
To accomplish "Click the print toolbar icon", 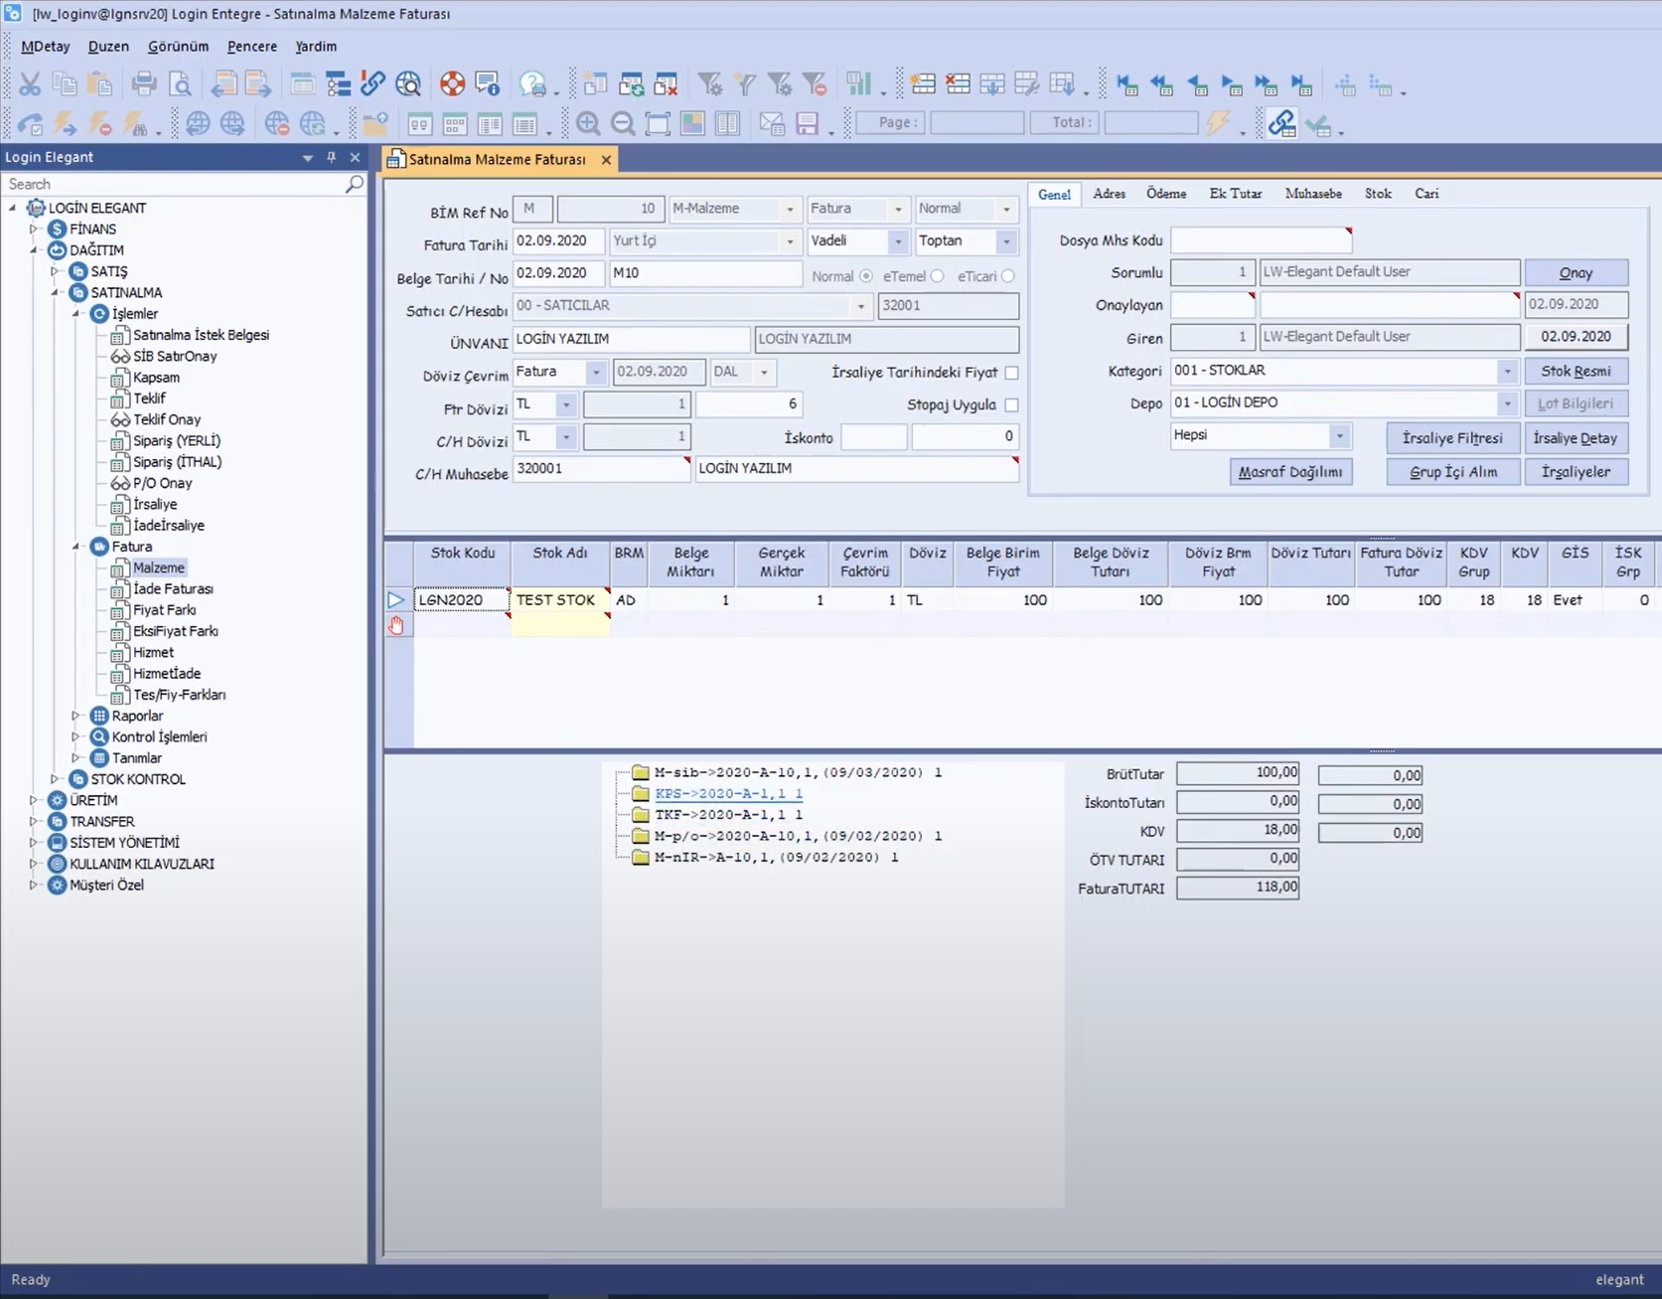I will coord(144,83).
